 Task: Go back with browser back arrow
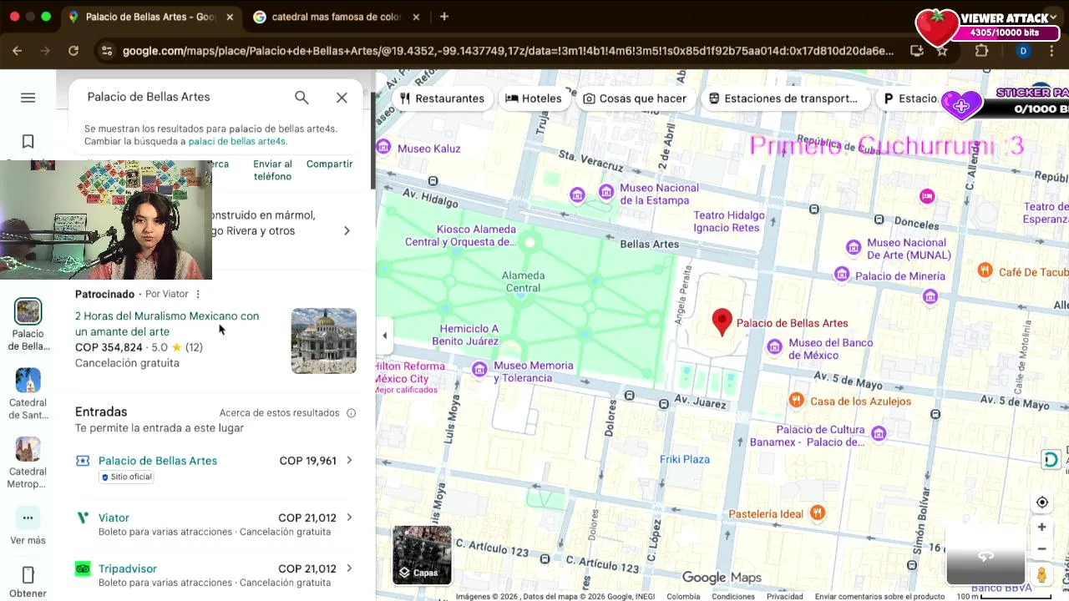pos(17,51)
